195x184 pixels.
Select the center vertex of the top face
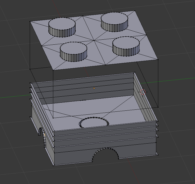coord(94,40)
